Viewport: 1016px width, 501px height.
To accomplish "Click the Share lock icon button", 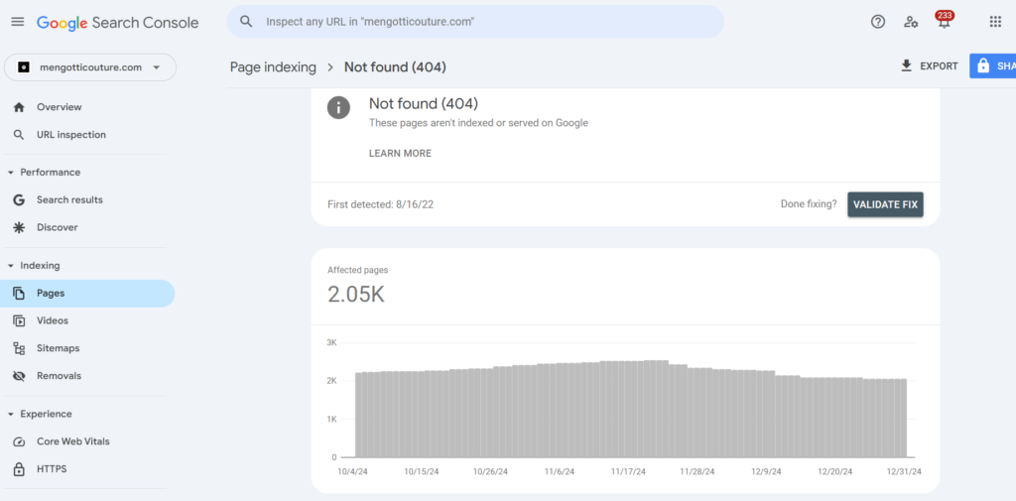I will pos(983,66).
